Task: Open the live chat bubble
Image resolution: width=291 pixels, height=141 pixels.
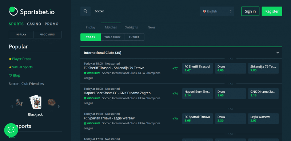Action: (x=11, y=130)
